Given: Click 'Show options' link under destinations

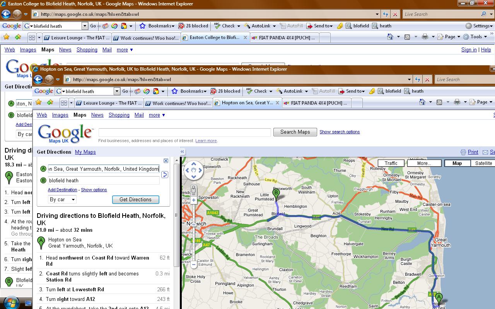Looking at the screenshot, I should pos(94,190).
